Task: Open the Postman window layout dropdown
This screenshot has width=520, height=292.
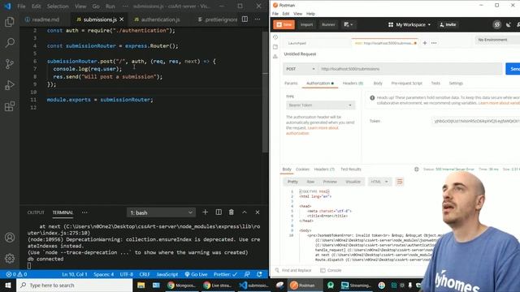Action: (x=349, y=24)
